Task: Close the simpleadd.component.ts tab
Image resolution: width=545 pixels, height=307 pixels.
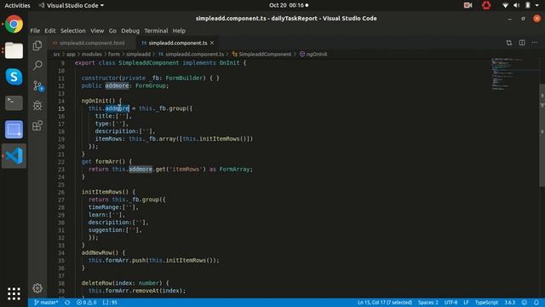Action: (x=212, y=43)
